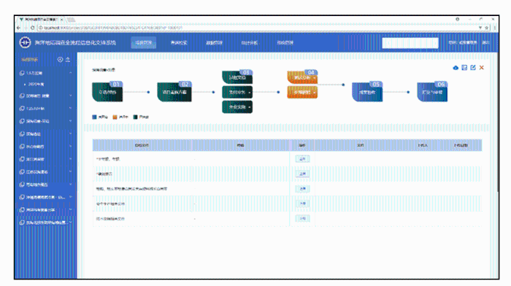Click the circular plus icon in sidebar header
The width and height of the screenshot is (511, 286).
[60, 60]
